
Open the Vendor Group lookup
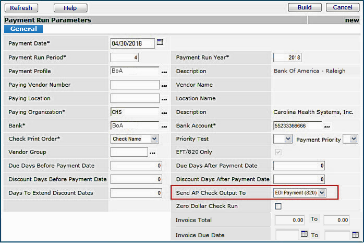tap(153, 153)
